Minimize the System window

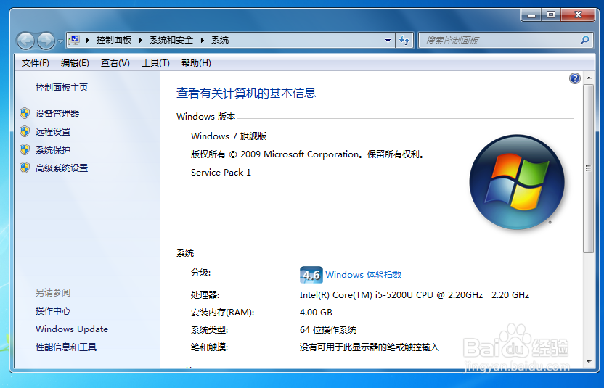pos(531,15)
